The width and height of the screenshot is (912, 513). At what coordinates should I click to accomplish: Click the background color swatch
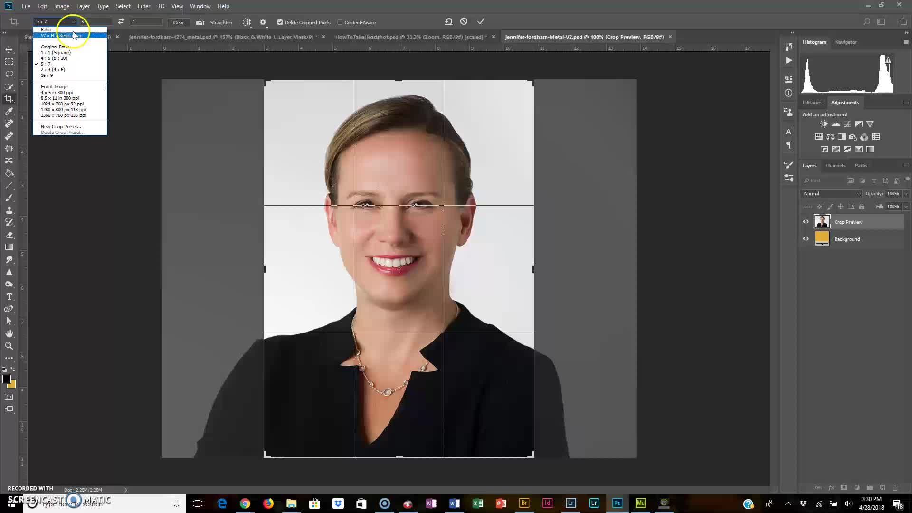click(x=12, y=385)
